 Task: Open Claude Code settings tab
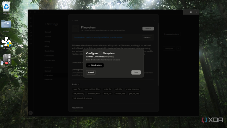[x=50, y=60]
